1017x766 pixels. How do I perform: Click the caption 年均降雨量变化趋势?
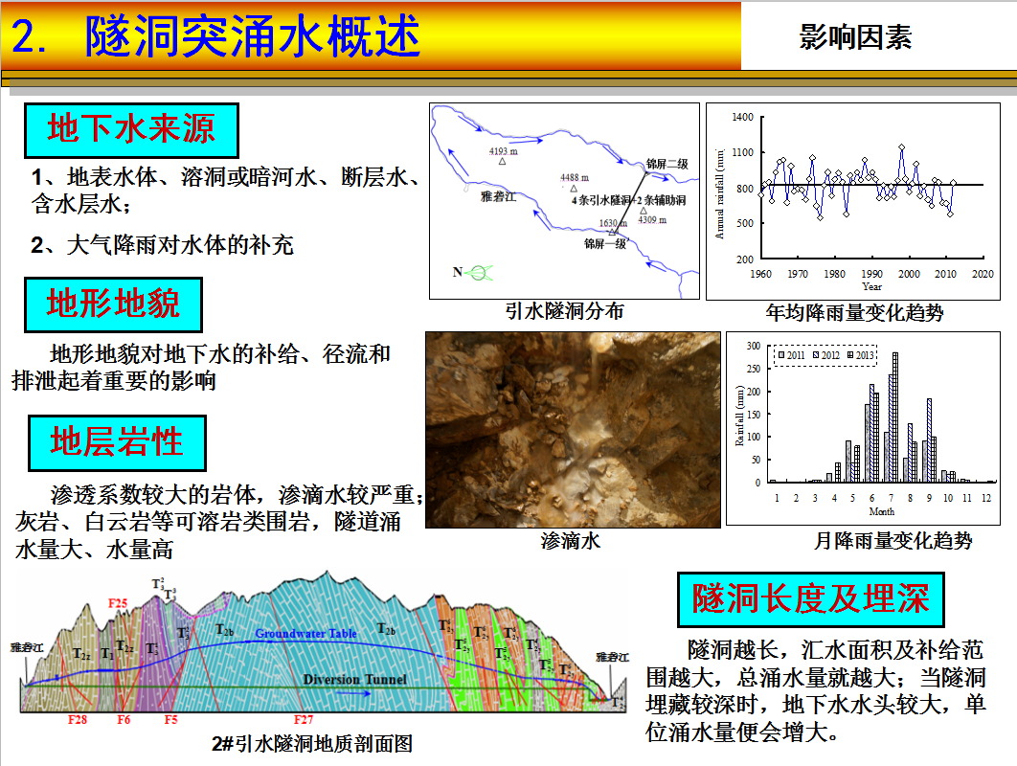click(854, 313)
